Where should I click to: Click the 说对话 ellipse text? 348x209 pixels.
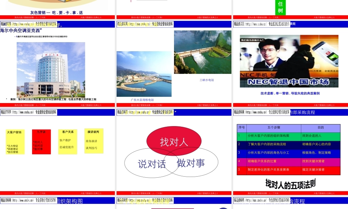click(152, 164)
